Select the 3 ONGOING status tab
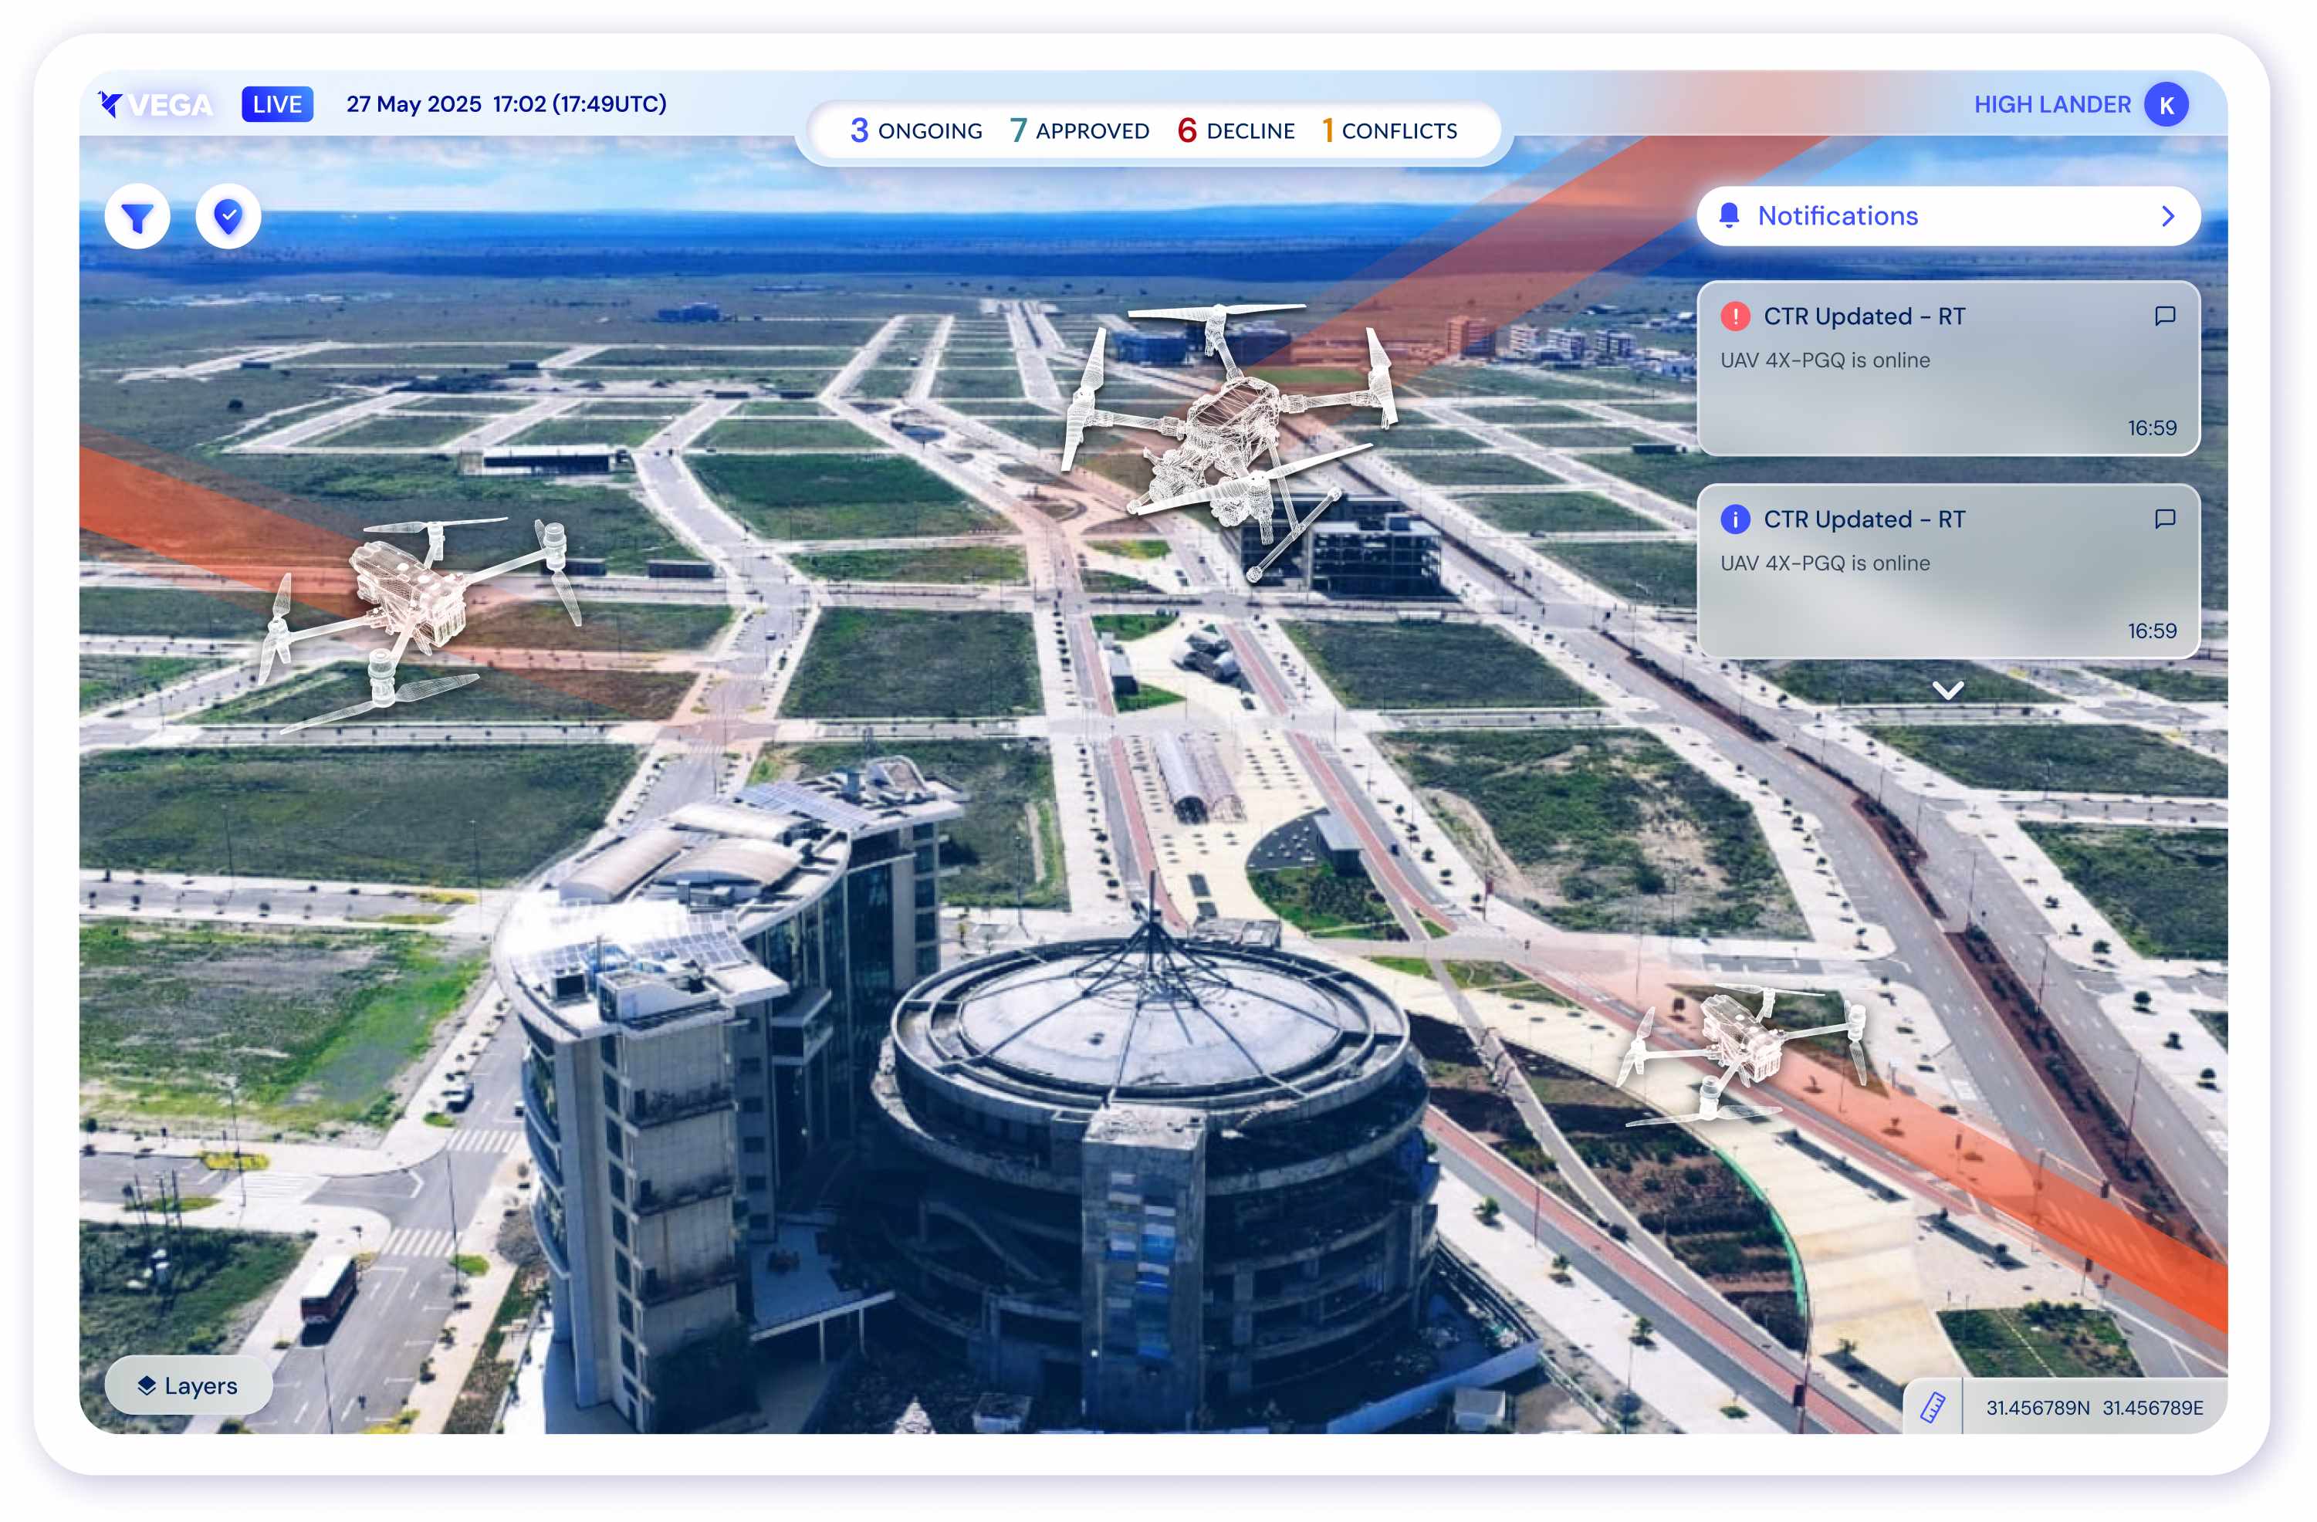 tap(916, 130)
